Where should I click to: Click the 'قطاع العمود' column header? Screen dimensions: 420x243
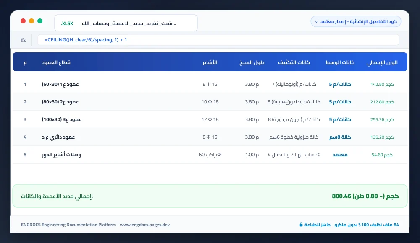pyautogui.click(x=56, y=62)
